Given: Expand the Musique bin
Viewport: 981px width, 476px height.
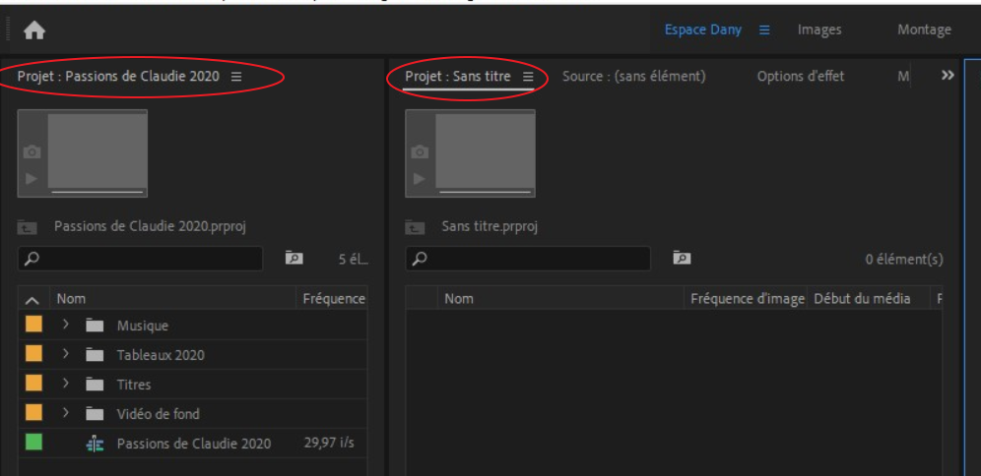Looking at the screenshot, I should pos(66,325).
